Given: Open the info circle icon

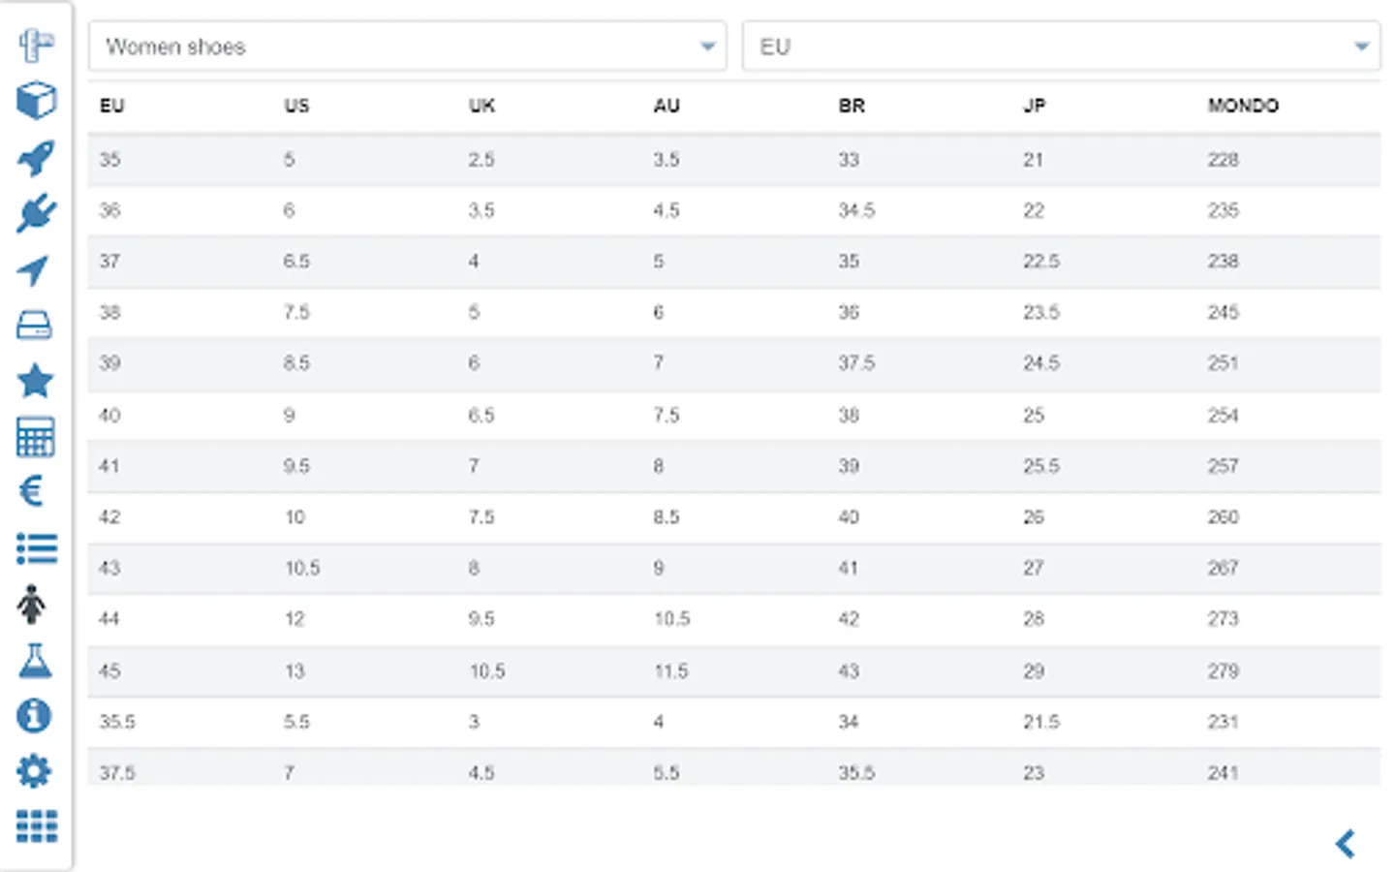Looking at the screenshot, I should tap(34, 716).
